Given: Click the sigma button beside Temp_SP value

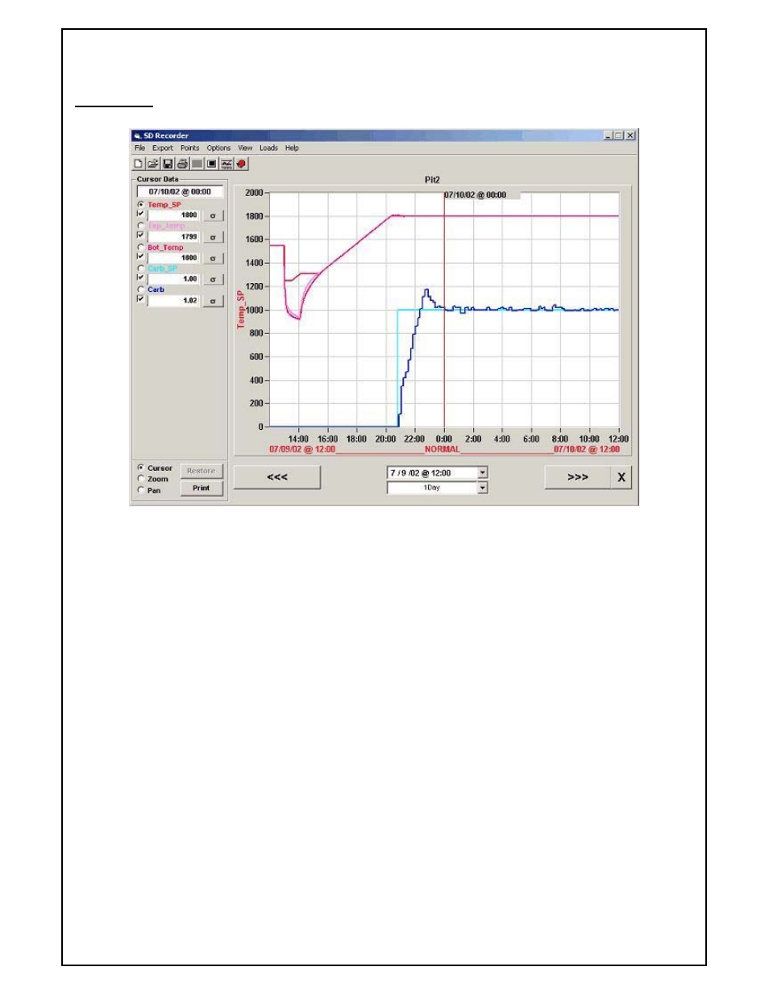Looking at the screenshot, I should point(213,216).
